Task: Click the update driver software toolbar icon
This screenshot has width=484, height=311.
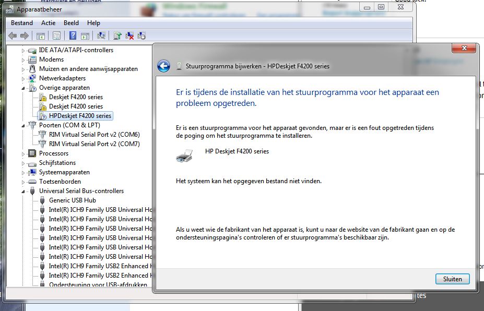Action: pos(117,36)
